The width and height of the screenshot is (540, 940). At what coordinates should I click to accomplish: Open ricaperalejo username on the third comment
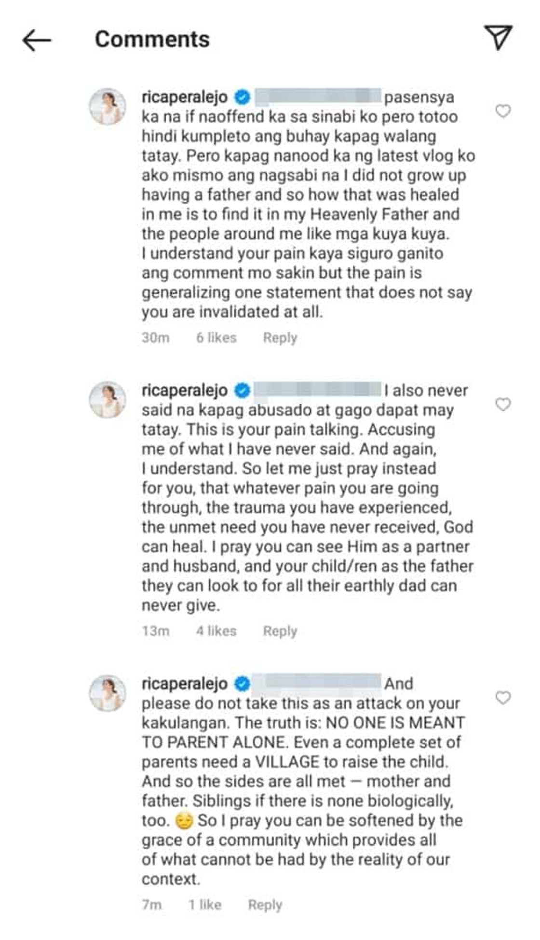click(184, 684)
